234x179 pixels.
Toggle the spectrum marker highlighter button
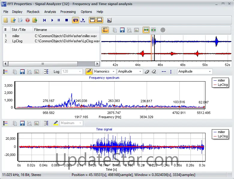click(89, 72)
